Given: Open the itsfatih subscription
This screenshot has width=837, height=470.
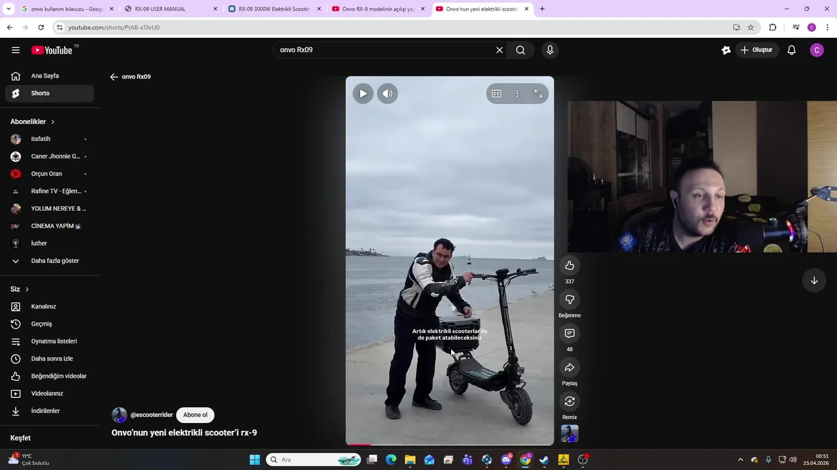Looking at the screenshot, I should point(50,139).
